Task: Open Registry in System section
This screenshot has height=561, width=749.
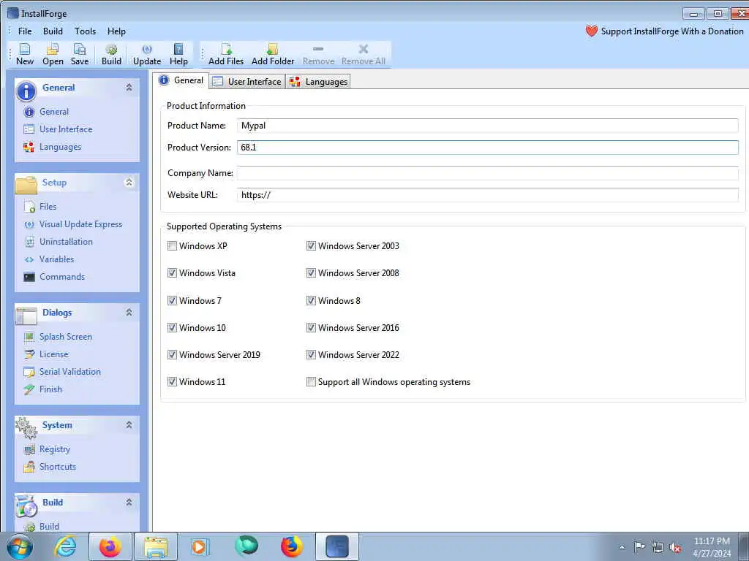Action: pos(47,449)
